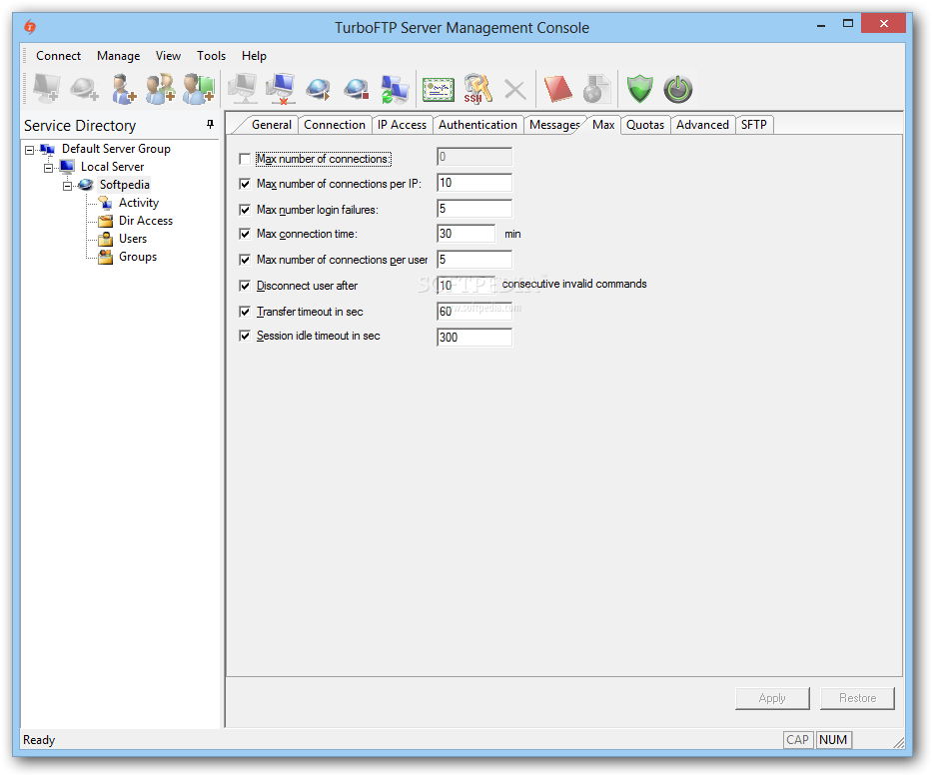The image size is (933, 777).
Task: Click the Add User icon in toolbar
Action: click(123, 89)
